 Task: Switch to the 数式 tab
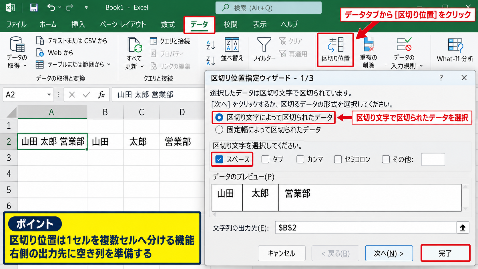pyautogui.click(x=168, y=25)
